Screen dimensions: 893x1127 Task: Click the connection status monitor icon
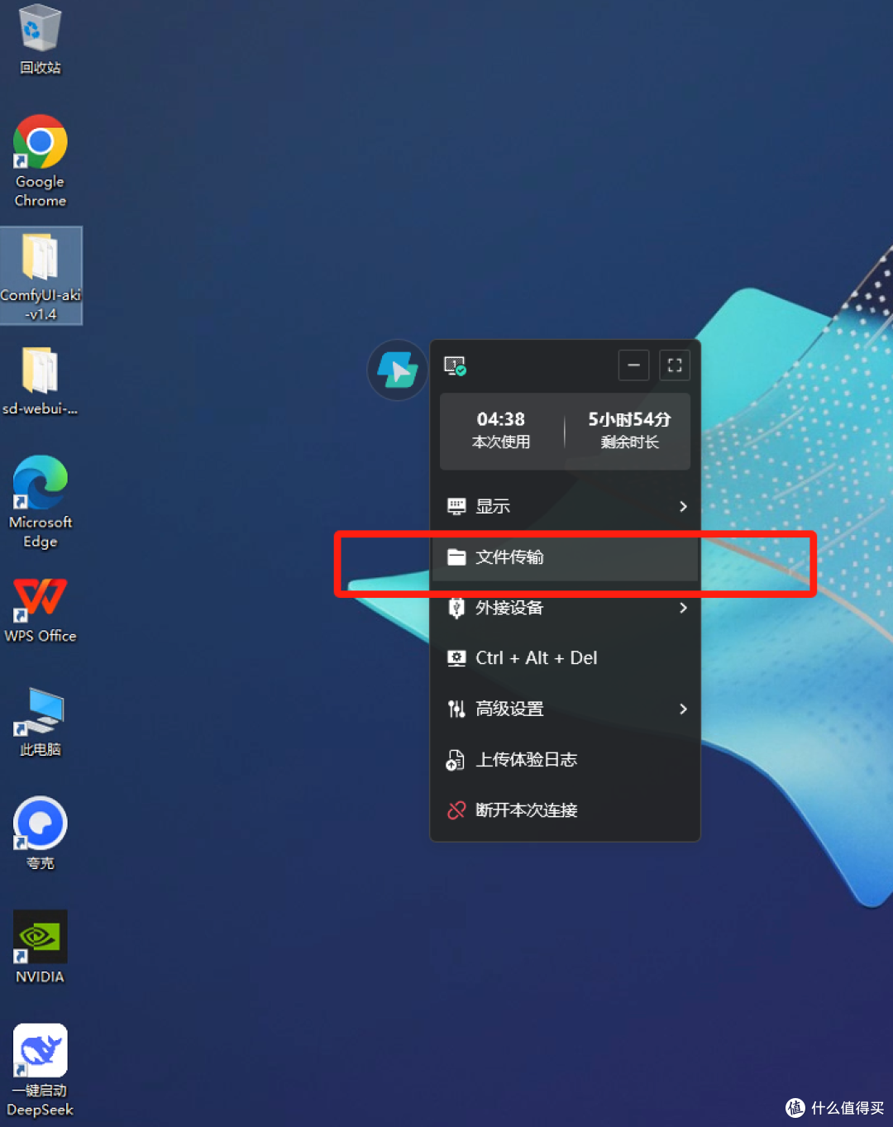point(455,365)
